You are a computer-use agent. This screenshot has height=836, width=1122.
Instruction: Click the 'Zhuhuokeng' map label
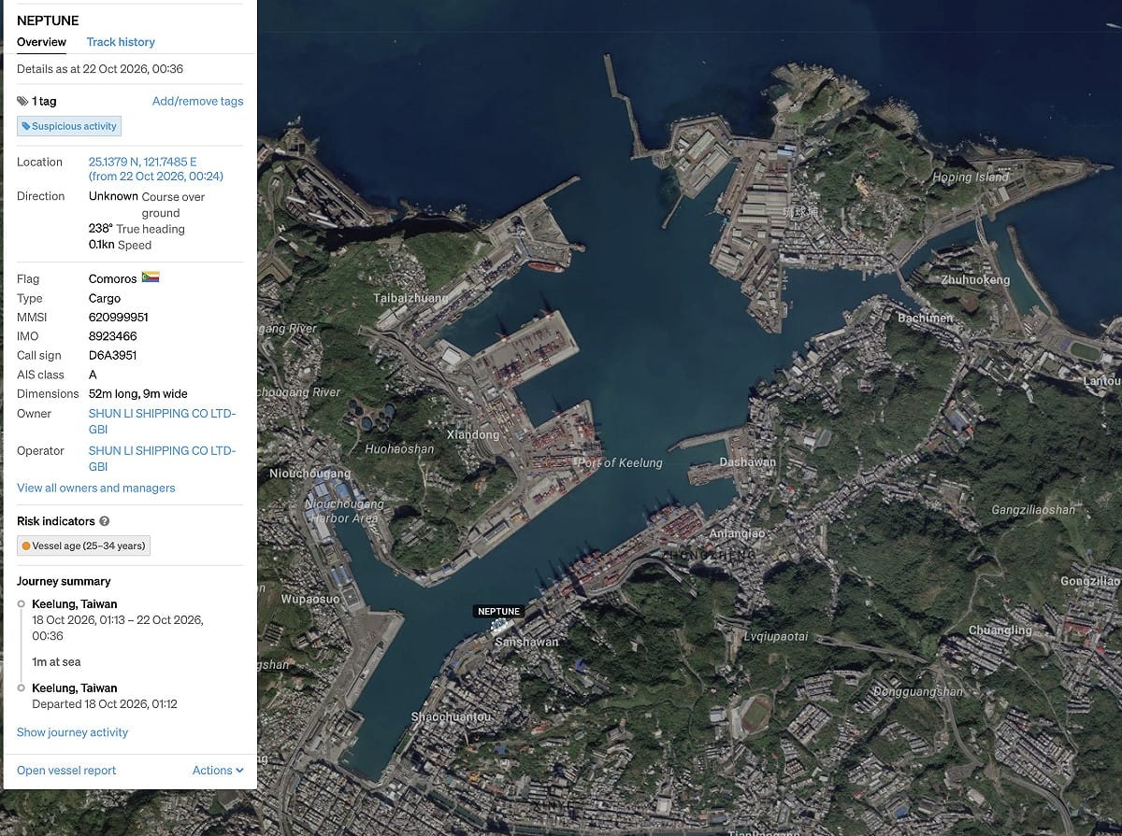pos(975,280)
